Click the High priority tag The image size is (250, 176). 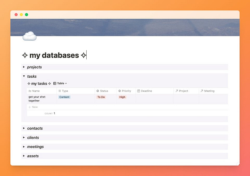tap(122, 97)
